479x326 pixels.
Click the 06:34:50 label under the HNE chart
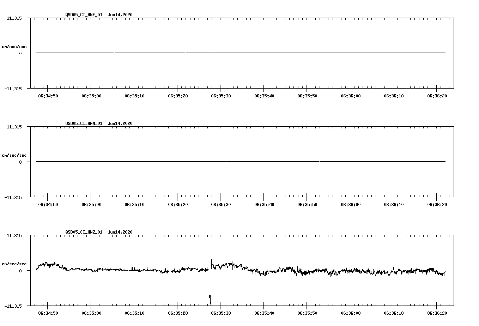coord(48,96)
